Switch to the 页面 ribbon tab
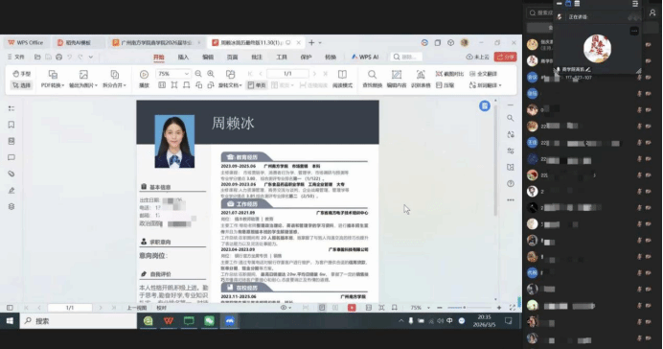The width and height of the screenshot is (663, 349). click(x=232, y=58)
